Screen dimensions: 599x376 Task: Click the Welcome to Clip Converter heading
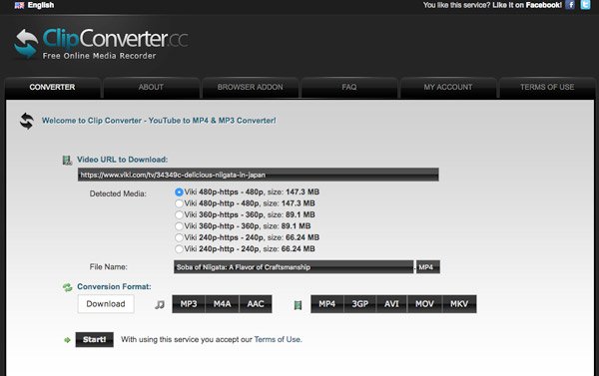tap(159, 121)
